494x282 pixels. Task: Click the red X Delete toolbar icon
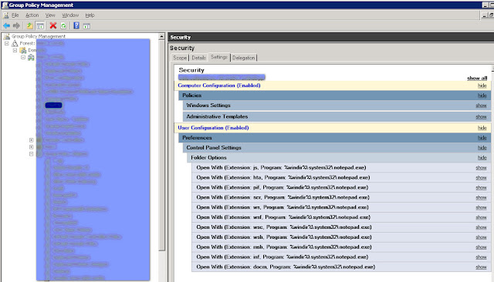[x=53, y=25]
